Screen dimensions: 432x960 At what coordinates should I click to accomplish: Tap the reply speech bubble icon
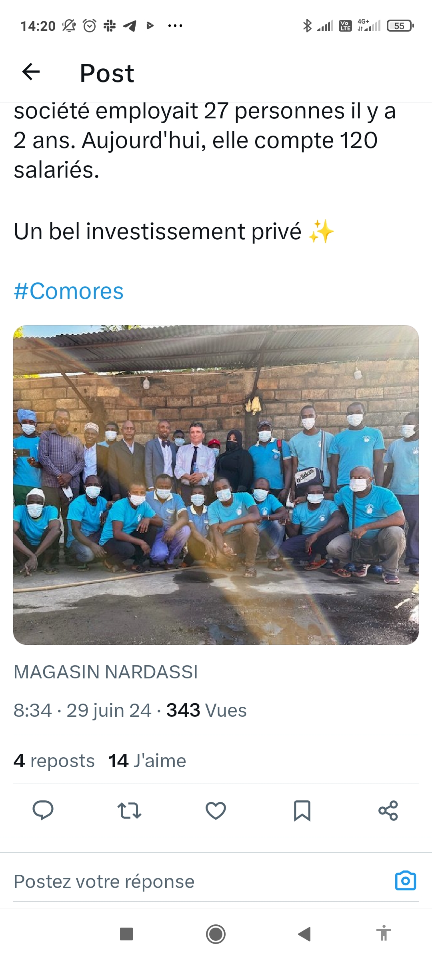pos(43,810)
